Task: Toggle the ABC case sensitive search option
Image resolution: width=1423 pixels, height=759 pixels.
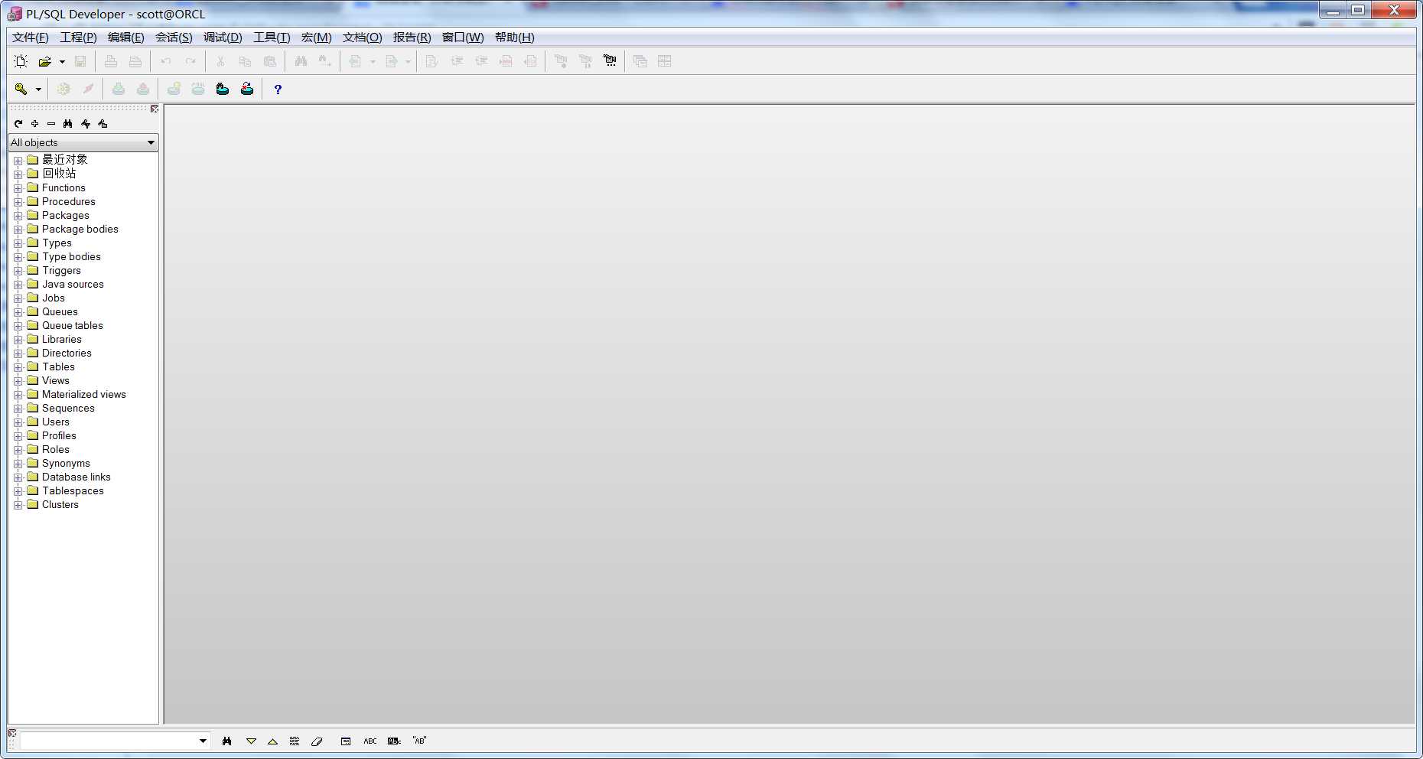Action: [x=370, y=741]
